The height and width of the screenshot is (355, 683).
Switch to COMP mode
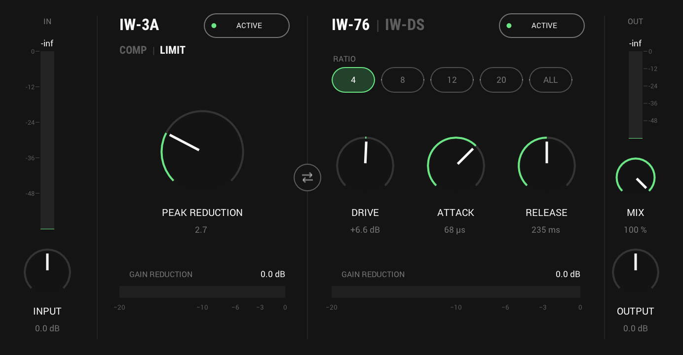tap(133, 50)
